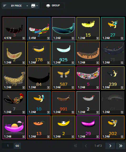Select the sticker-covered banana numbered 5
The height and width of the screenshot is (152, 126).
[x=88, y=78]
